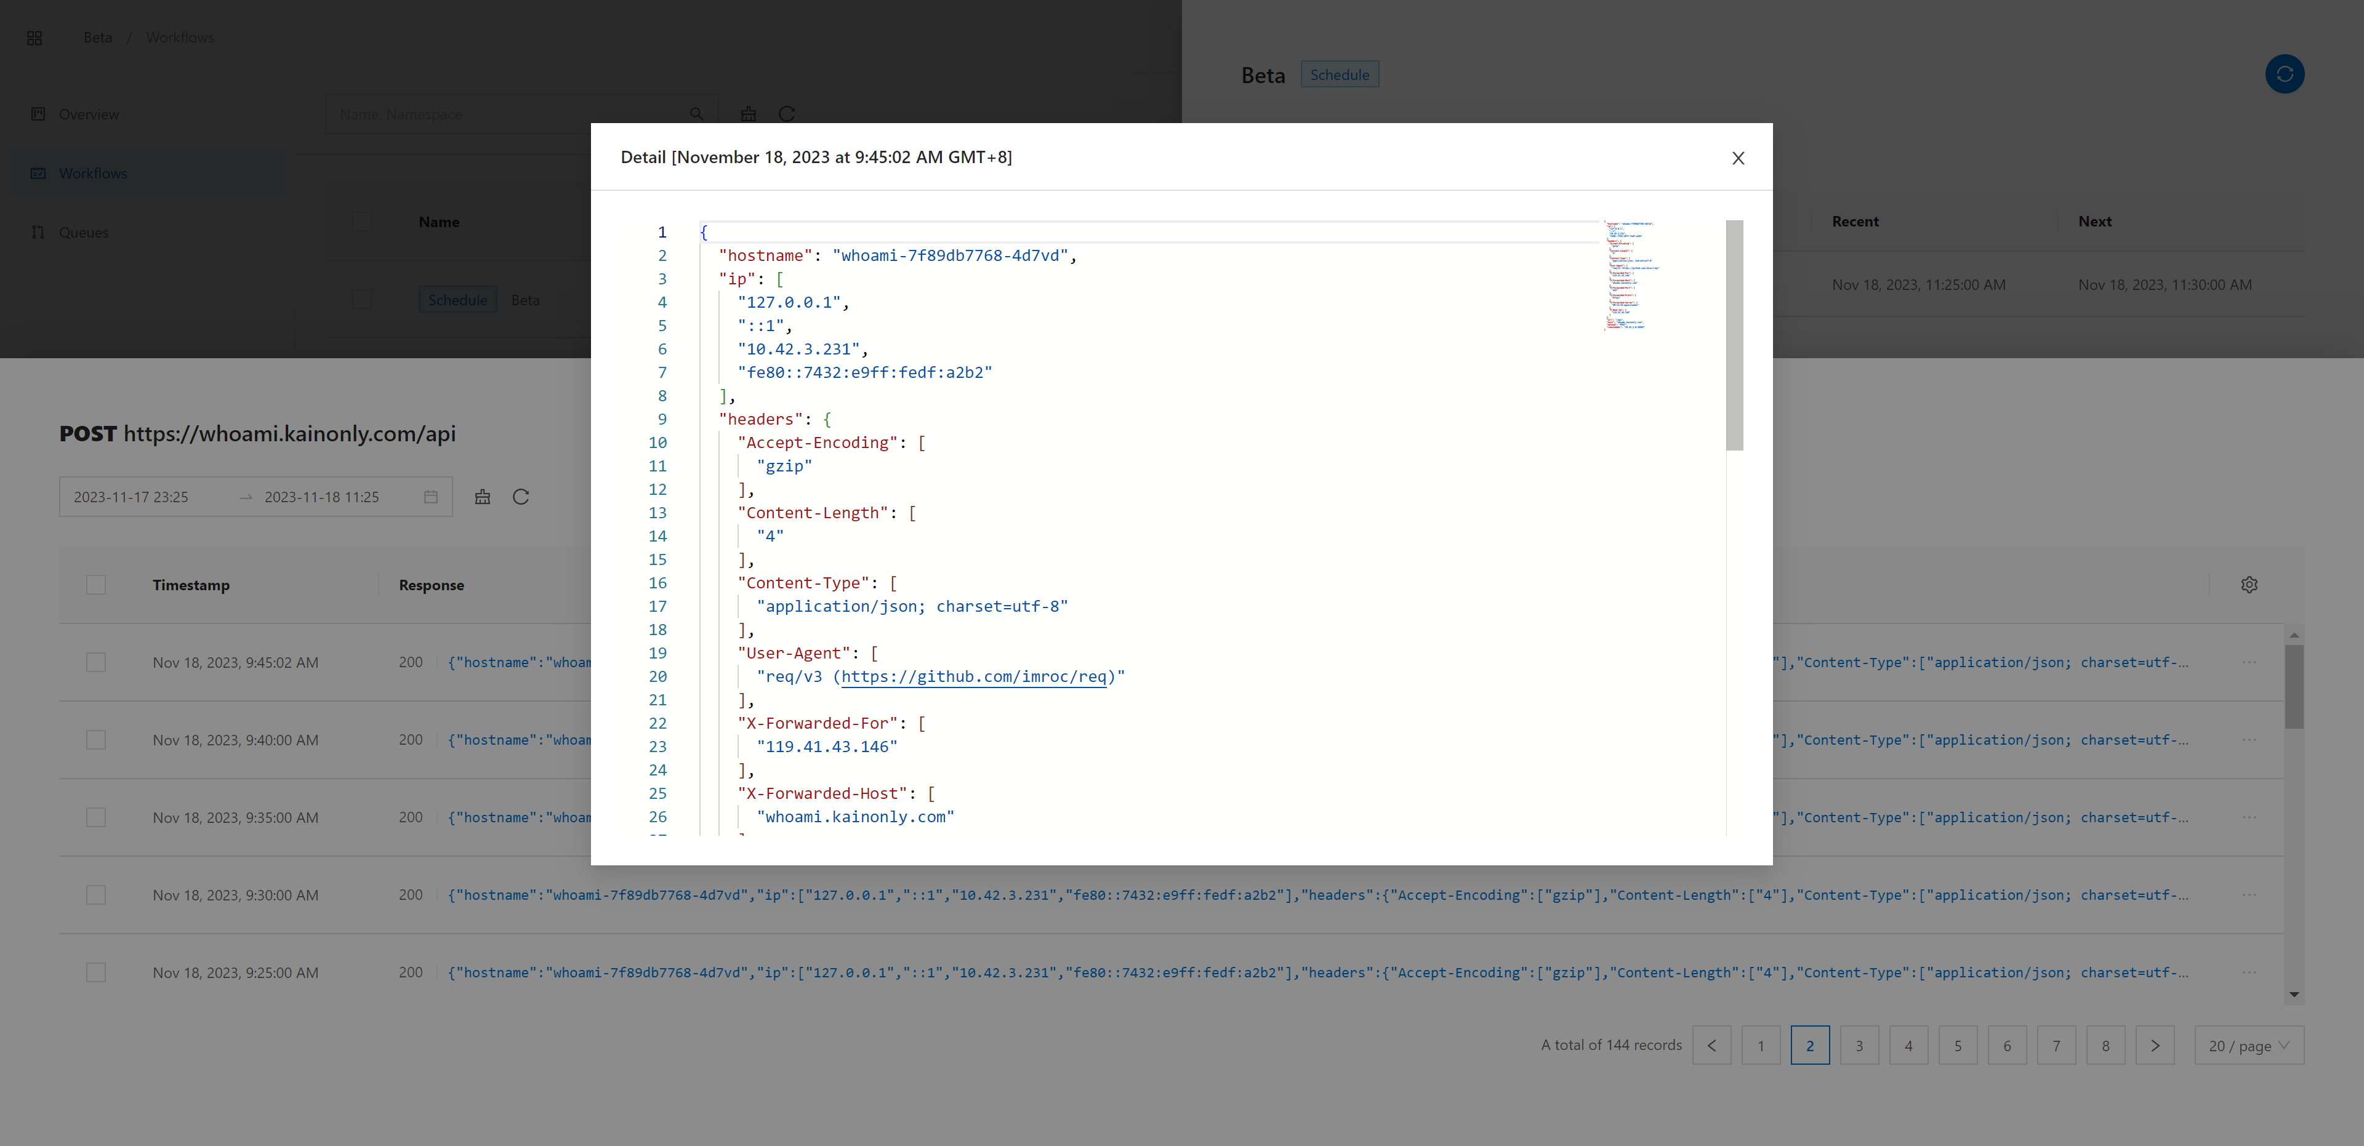Close the Detail dialog with X
2364x1146 pixels.
1737,158
